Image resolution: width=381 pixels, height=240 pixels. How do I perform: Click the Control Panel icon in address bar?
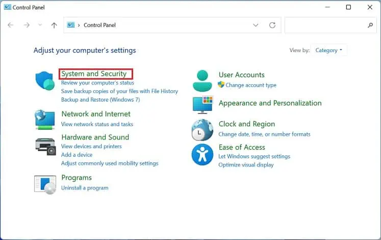point(71,25)
